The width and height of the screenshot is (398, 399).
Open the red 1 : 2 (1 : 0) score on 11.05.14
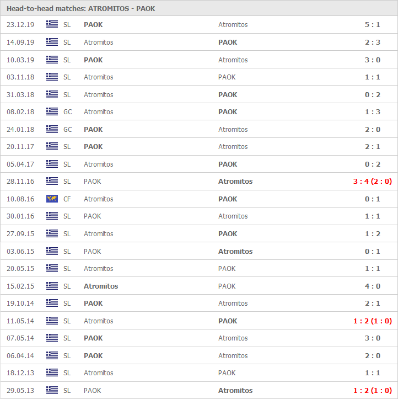tap(372, 321)
